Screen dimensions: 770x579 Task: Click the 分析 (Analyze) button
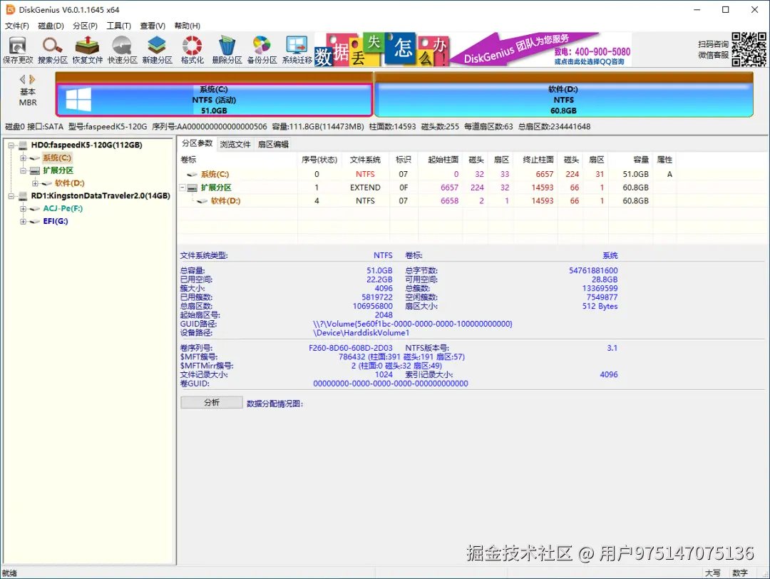[x=212, y=403]
